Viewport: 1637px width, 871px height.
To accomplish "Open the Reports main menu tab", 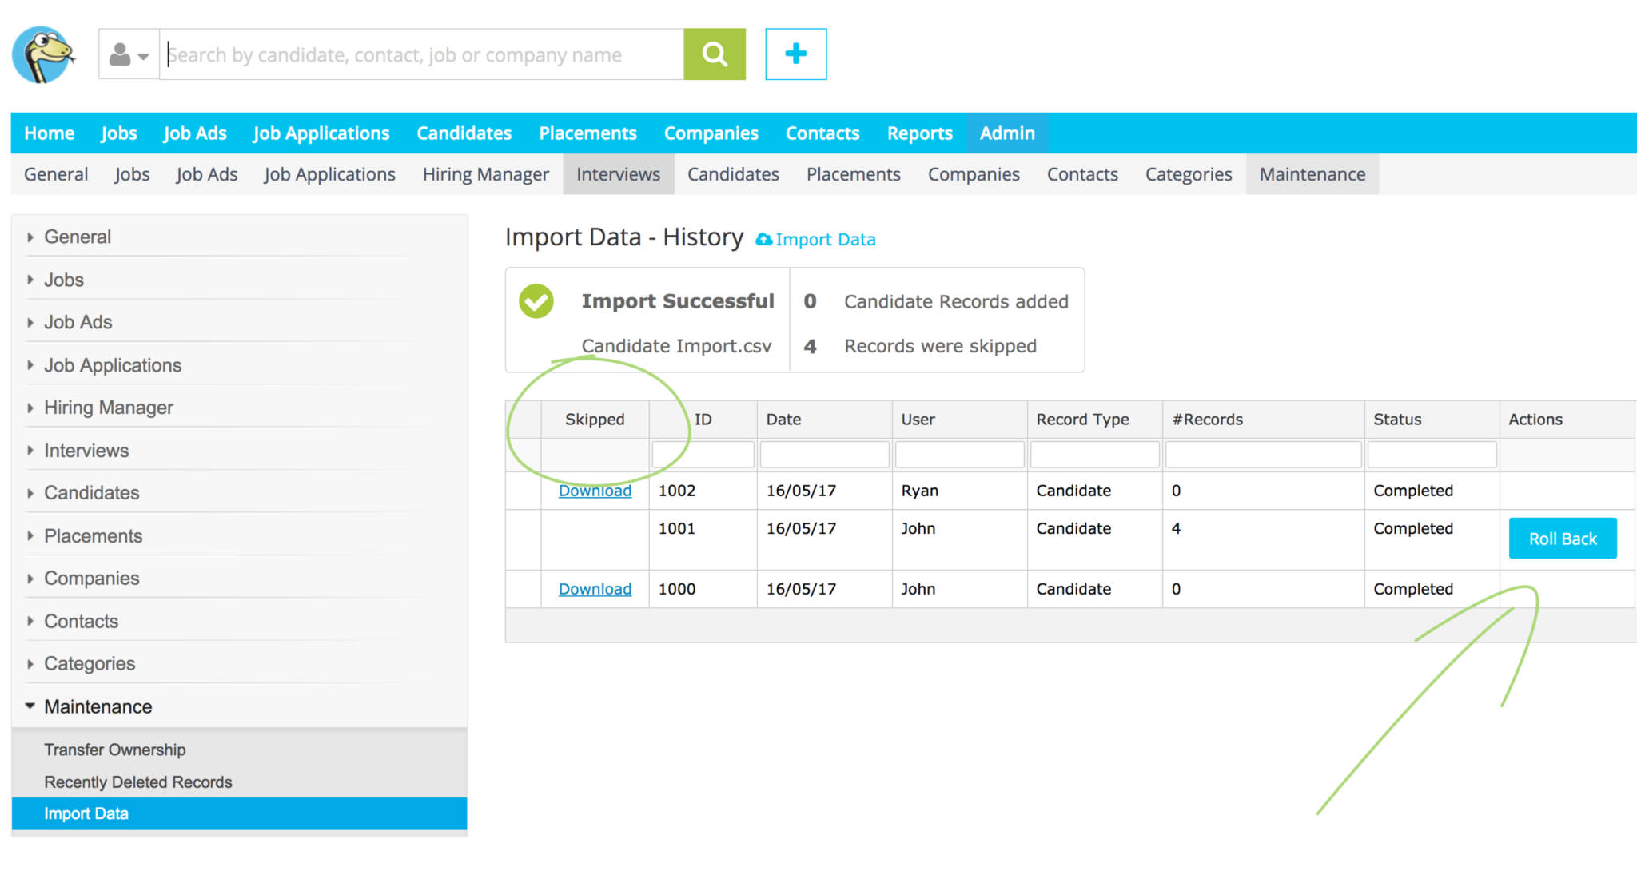I will [919, 133].
